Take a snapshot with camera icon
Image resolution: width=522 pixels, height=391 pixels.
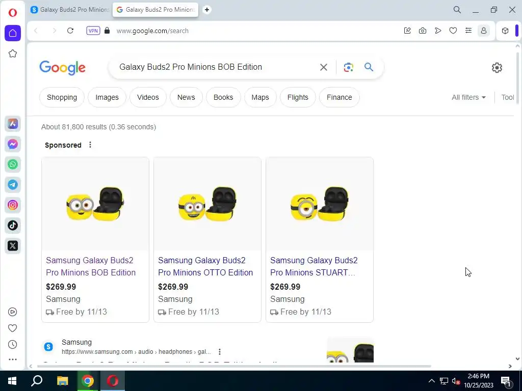[x=423, y=31]
